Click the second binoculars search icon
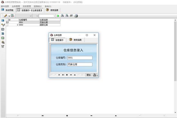 click(67, 15)
